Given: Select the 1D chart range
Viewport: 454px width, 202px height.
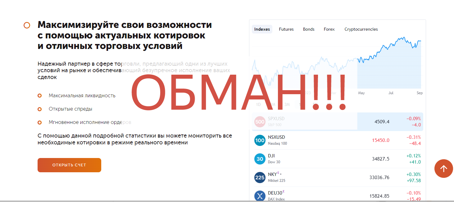Looking at the screenshot, I should pyautogui.click(x=258, y=104).
